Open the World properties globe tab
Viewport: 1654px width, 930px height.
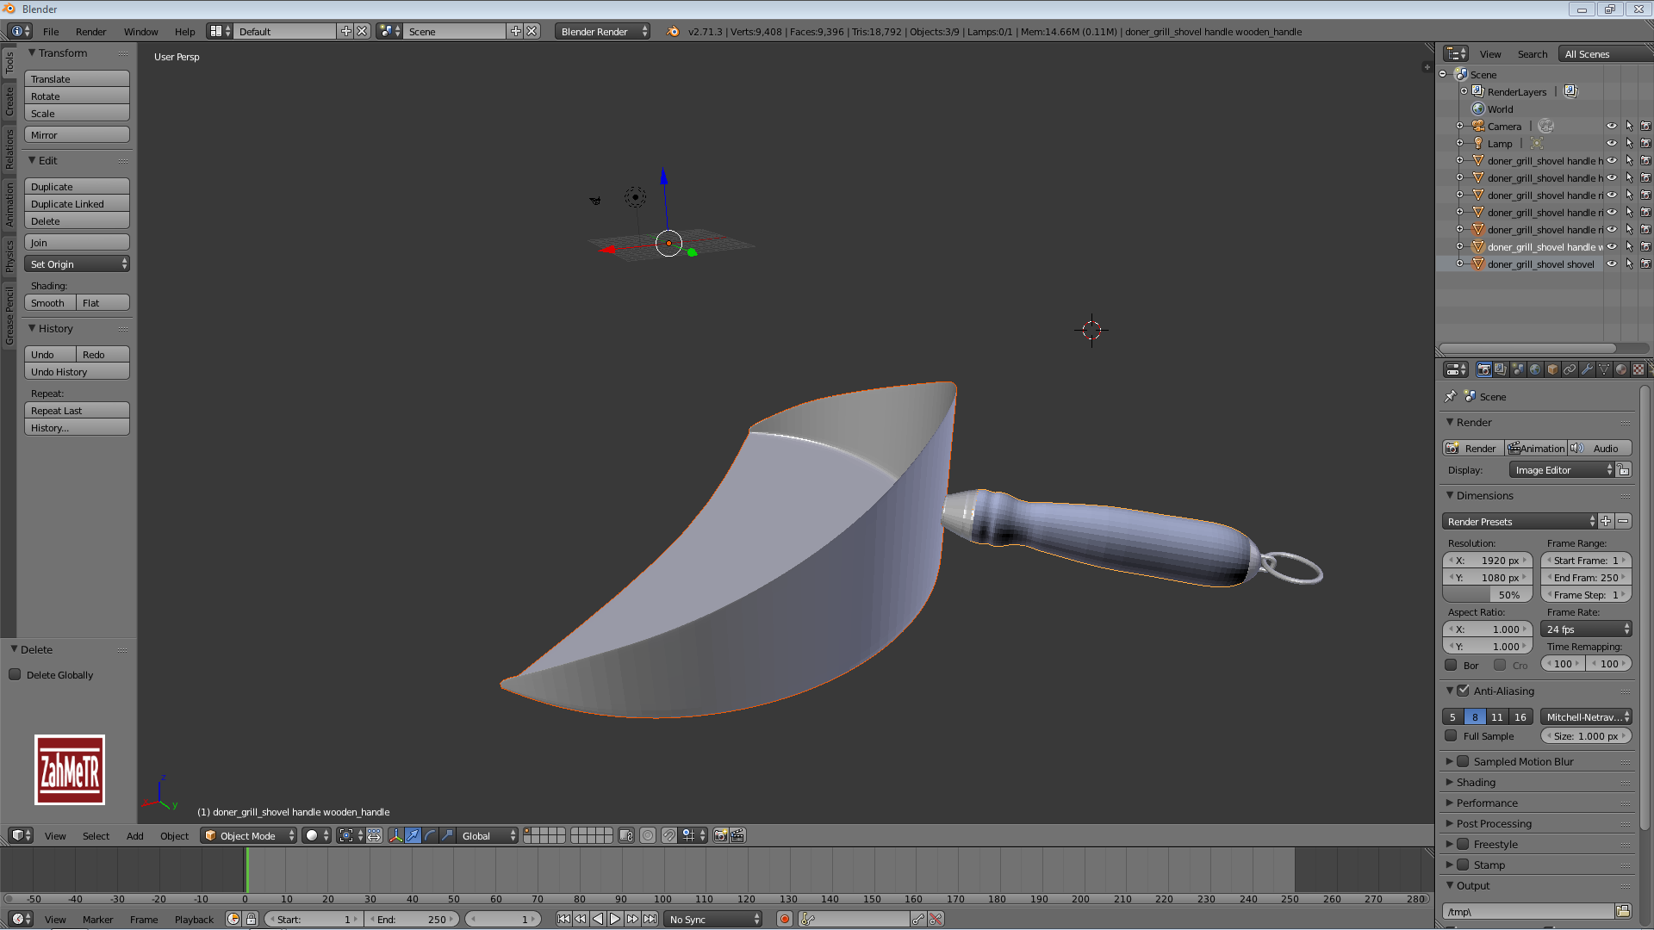[x=1535, y=369]
